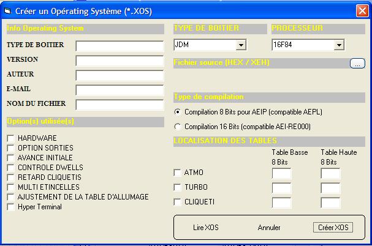Enable the CONTROLE DWELLS option
The width and height of the screenshot is (372, 246).
(x=10, y=168)
